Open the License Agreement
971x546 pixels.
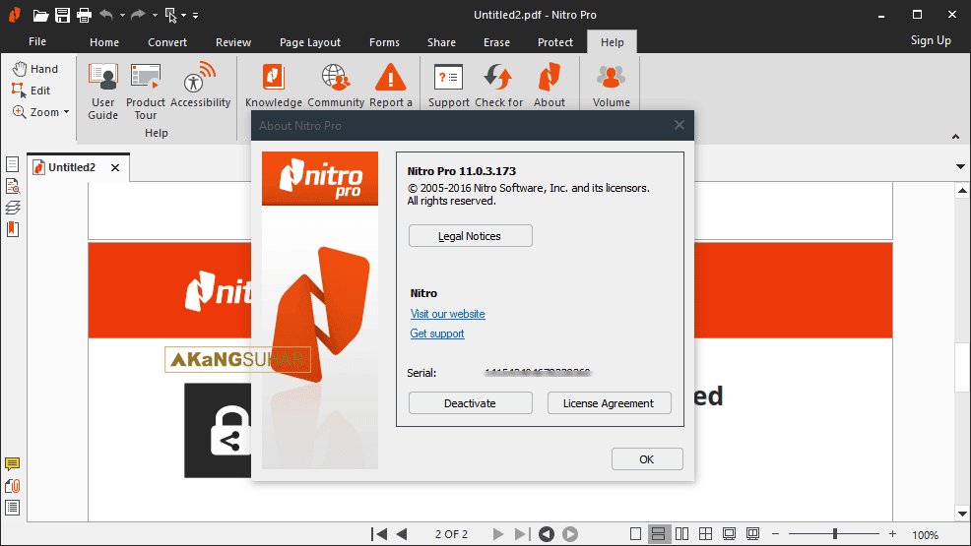tap(609, 403)
